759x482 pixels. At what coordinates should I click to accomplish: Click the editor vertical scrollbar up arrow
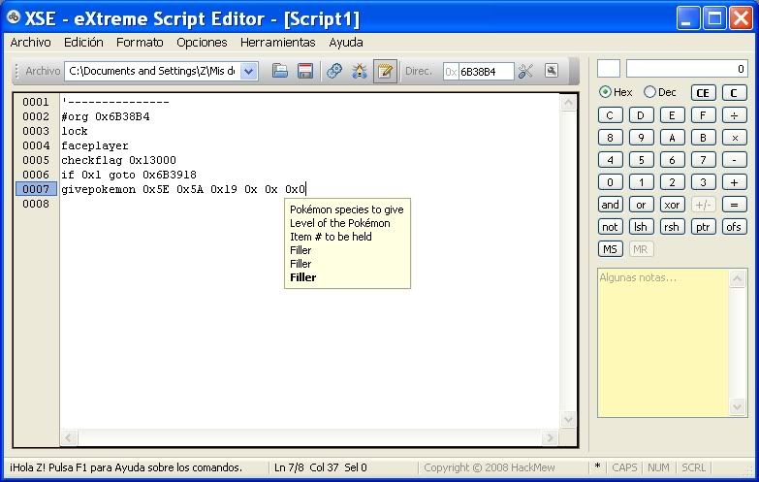(568, 103)
